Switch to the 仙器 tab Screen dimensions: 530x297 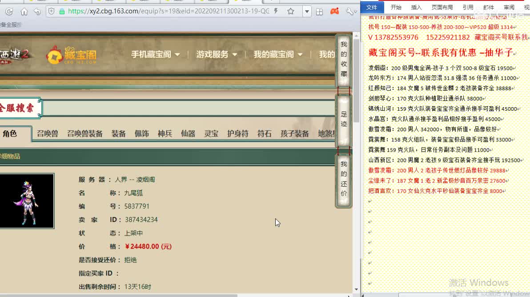pyautogui.click(x=188, y=134)
